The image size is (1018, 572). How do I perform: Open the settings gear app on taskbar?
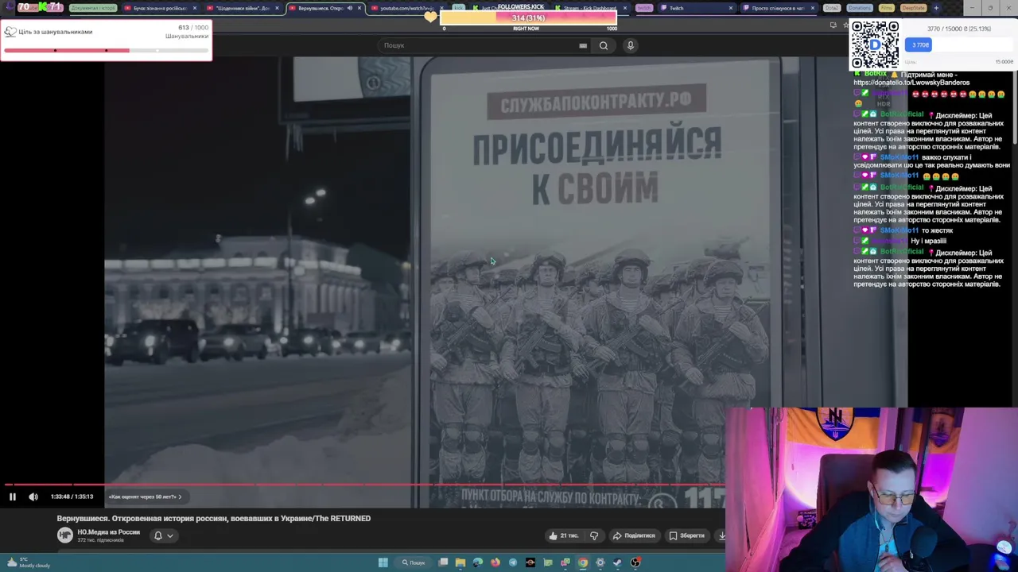tap(600, 562)
